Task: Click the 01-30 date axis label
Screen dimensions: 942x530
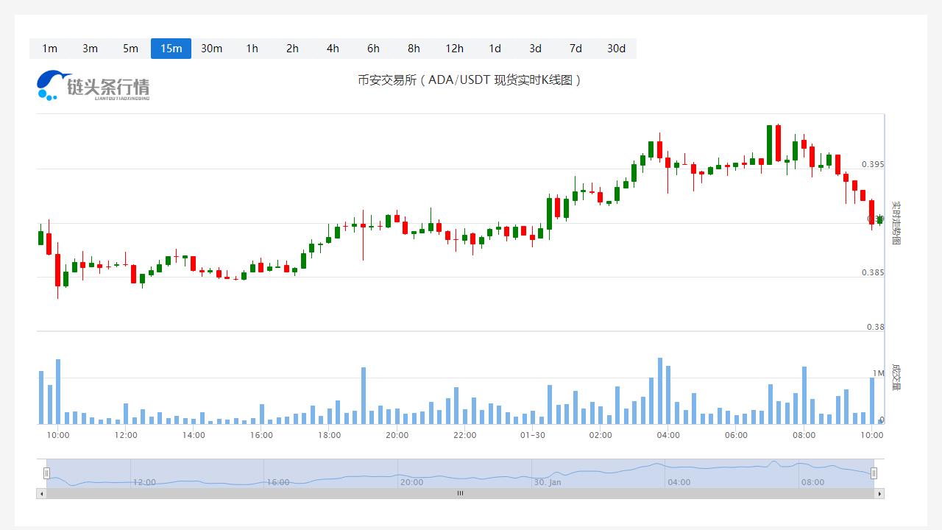Action: [533, 435]
